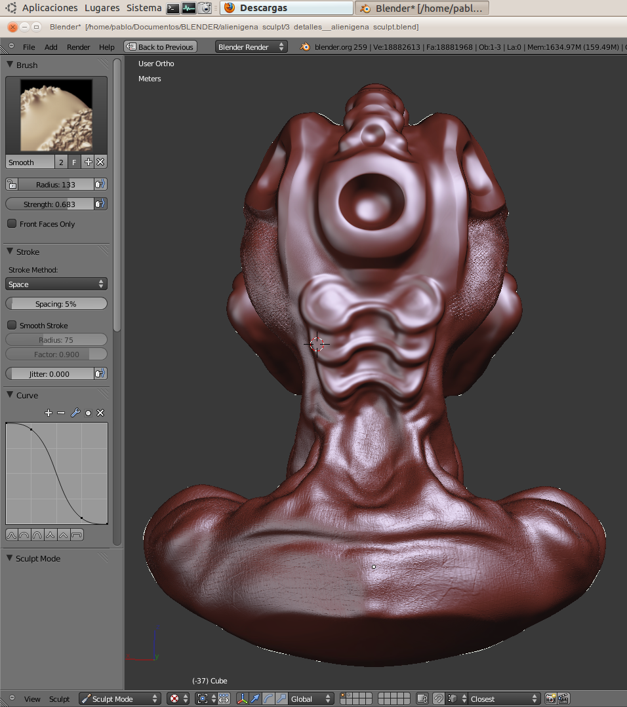Zoom in the curve editor with plus
Screen dimensions: 627x707
[49, 413]
